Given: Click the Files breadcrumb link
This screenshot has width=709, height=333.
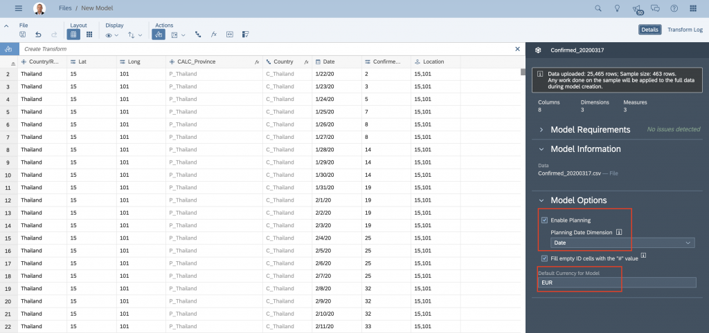Looking at the screenshot, I should (66, 8).
